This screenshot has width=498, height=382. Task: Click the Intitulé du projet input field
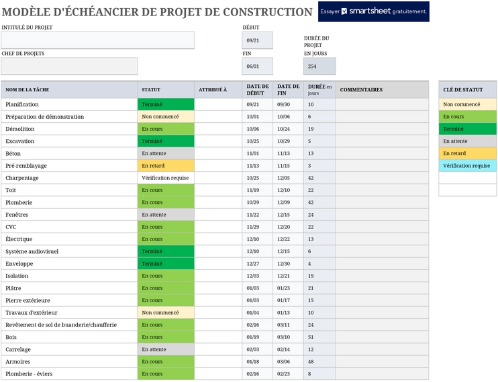point(97,40)
